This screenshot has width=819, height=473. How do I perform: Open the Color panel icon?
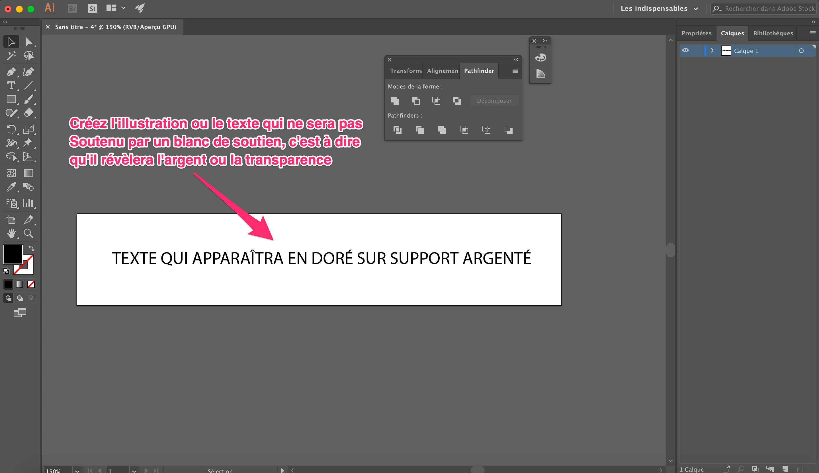point(540,57)
